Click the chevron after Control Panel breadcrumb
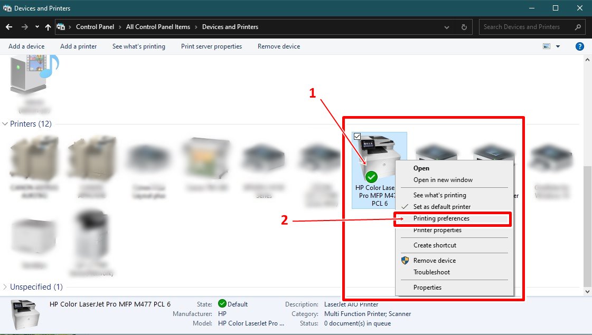The height and width of the screenshot is (335, 592). click(120, 27)
